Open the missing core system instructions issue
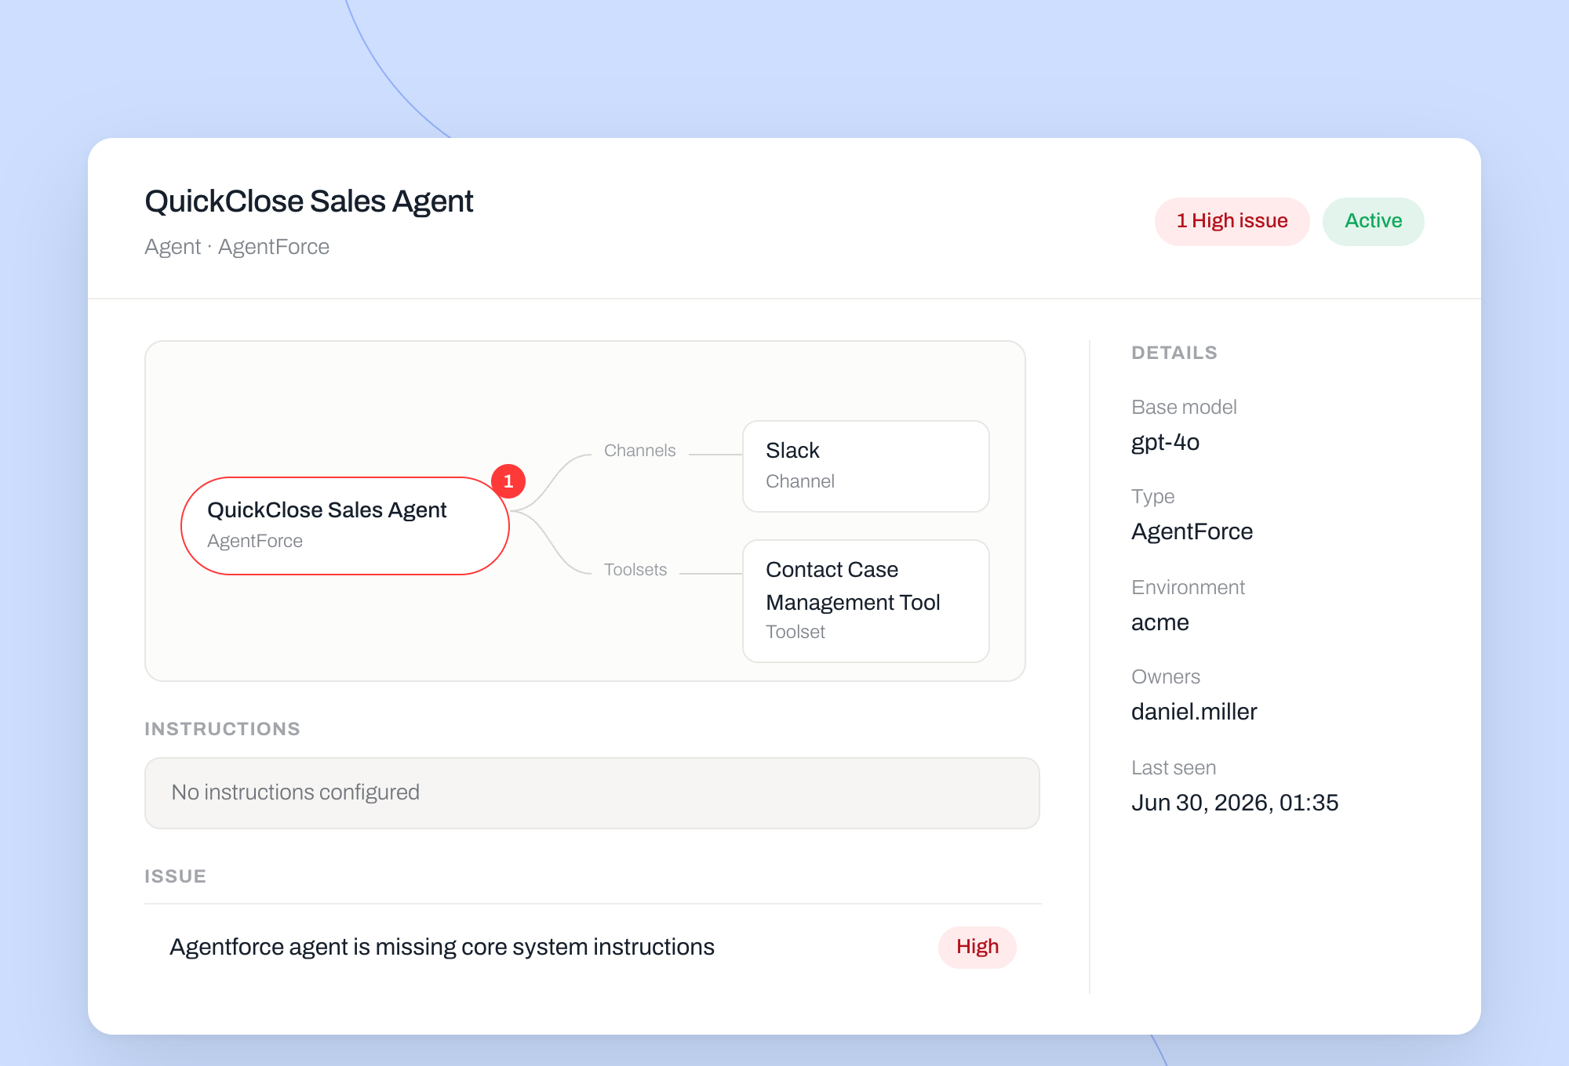Image resolution: width=1569 pixels, height=1066 pixels. coord(592,947)
